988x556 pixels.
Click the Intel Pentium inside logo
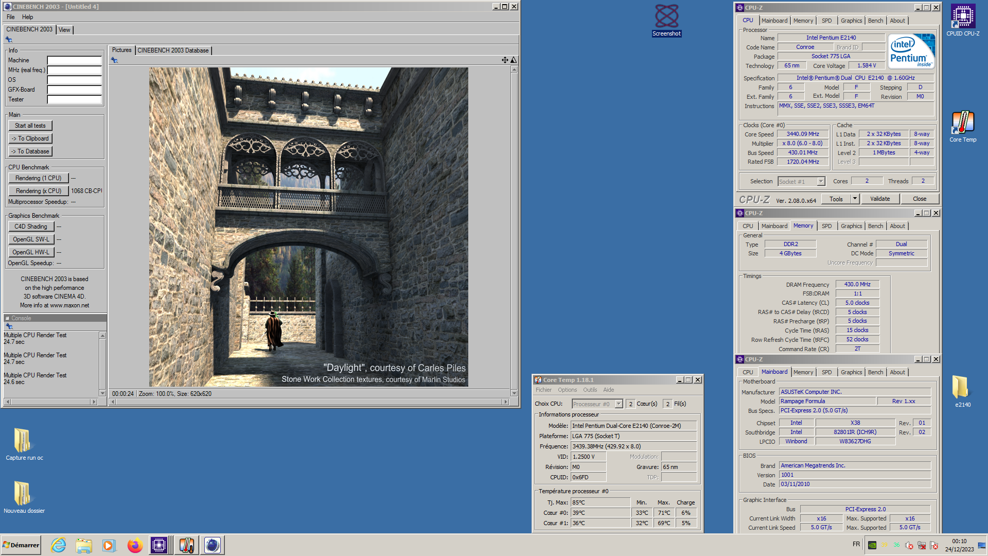[911, 51]
